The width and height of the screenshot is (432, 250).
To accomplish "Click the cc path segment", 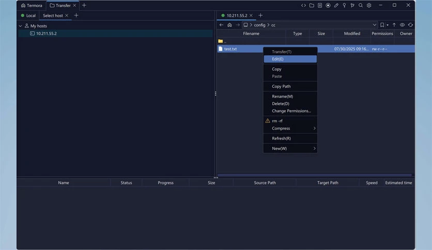I will pos(273,25).
